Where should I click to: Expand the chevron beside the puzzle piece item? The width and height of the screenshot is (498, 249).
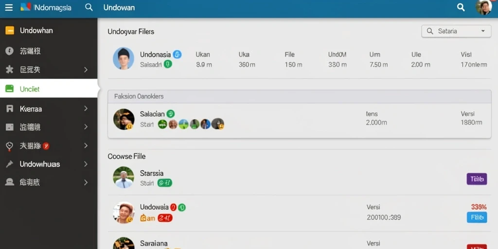pos(86,70)
